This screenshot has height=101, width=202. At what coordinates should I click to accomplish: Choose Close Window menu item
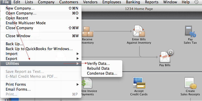click(x=41, y=36)
